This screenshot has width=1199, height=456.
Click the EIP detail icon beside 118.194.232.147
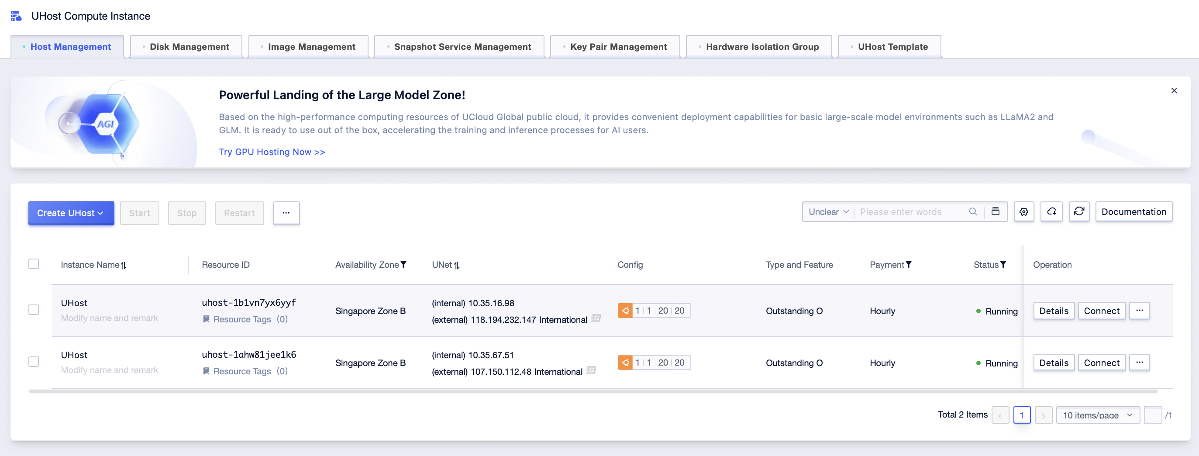pyautogui.click(x=596, y=318)
